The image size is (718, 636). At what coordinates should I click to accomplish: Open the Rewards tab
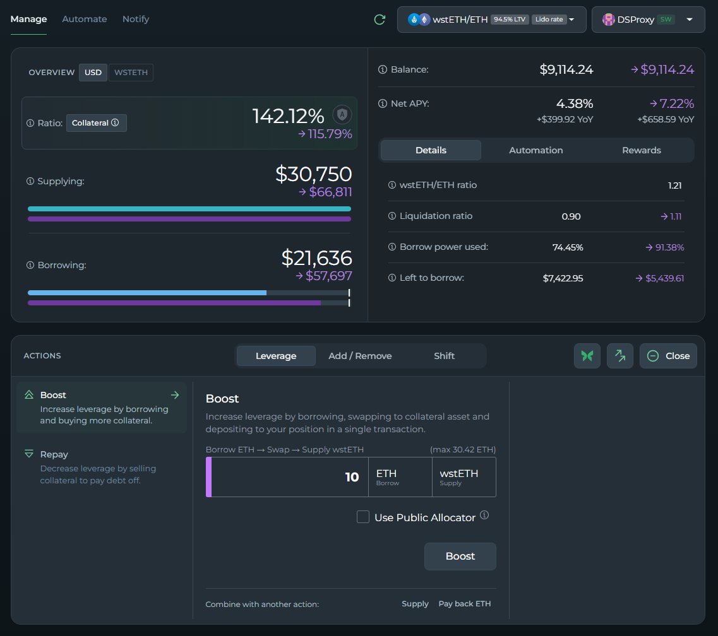click(x=641, y=150)
